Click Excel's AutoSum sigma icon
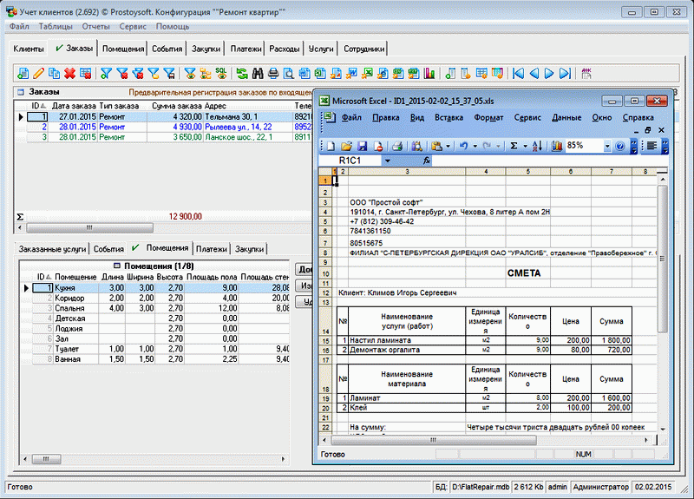 514,146
